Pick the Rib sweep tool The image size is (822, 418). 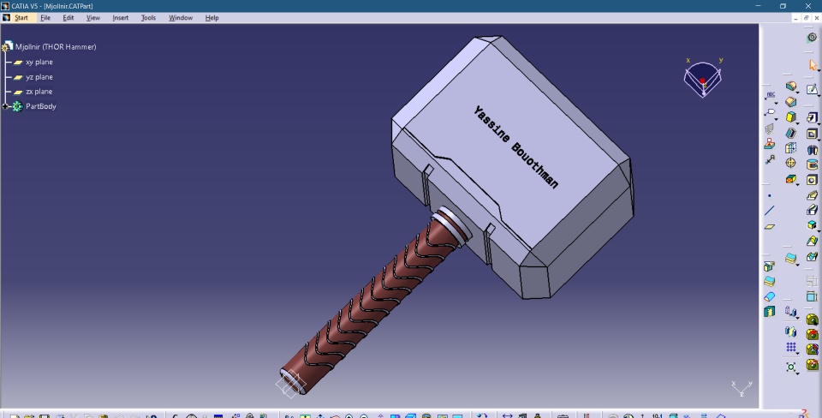(x=812, y=195)
